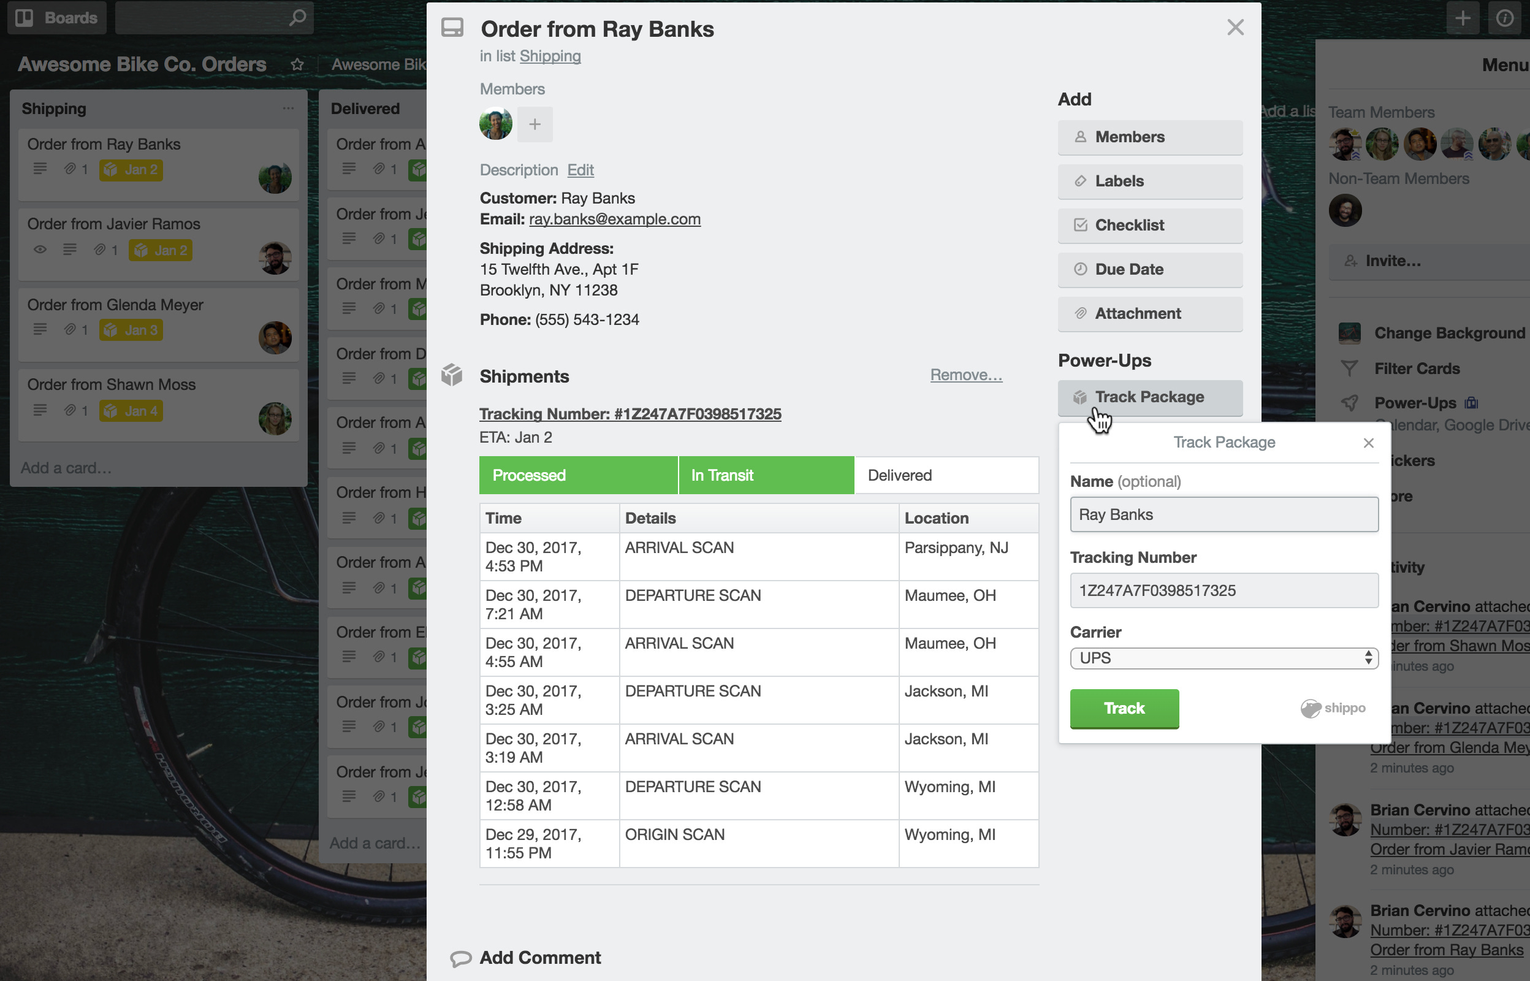This screenshot has height=981, width=1530.
Task: Close the Track Package popup
Action: pos(1368,443)
